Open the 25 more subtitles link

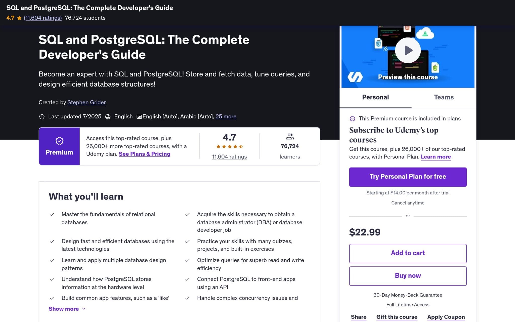(226, 116)
